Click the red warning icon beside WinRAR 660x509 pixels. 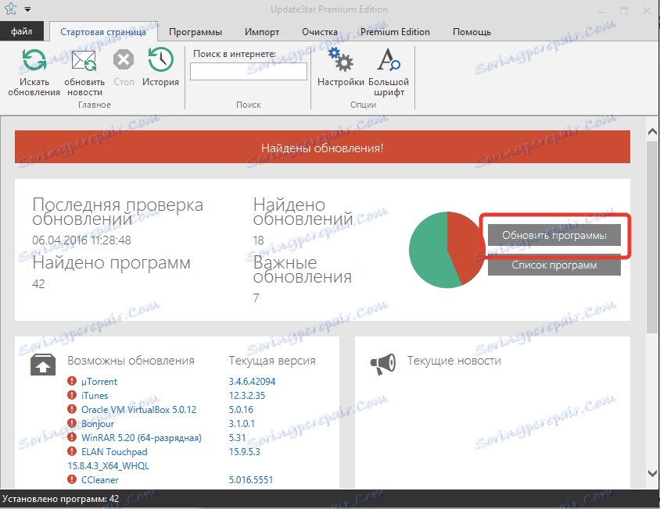pyautogui.click(x=72, y=437)
